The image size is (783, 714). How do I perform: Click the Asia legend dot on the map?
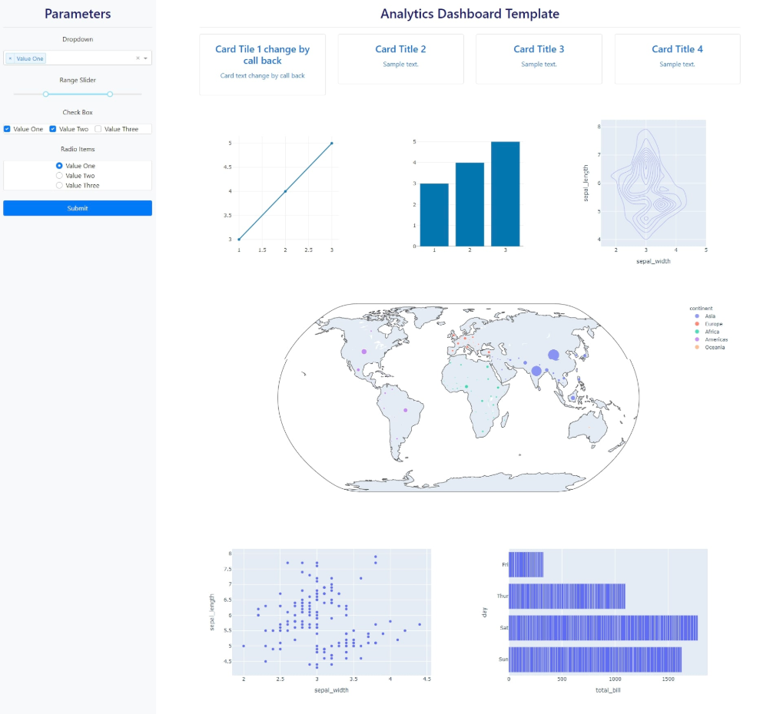point(697,316)
